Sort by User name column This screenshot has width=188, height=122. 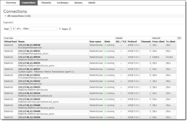pyautogui.click(x=95, y=41)
